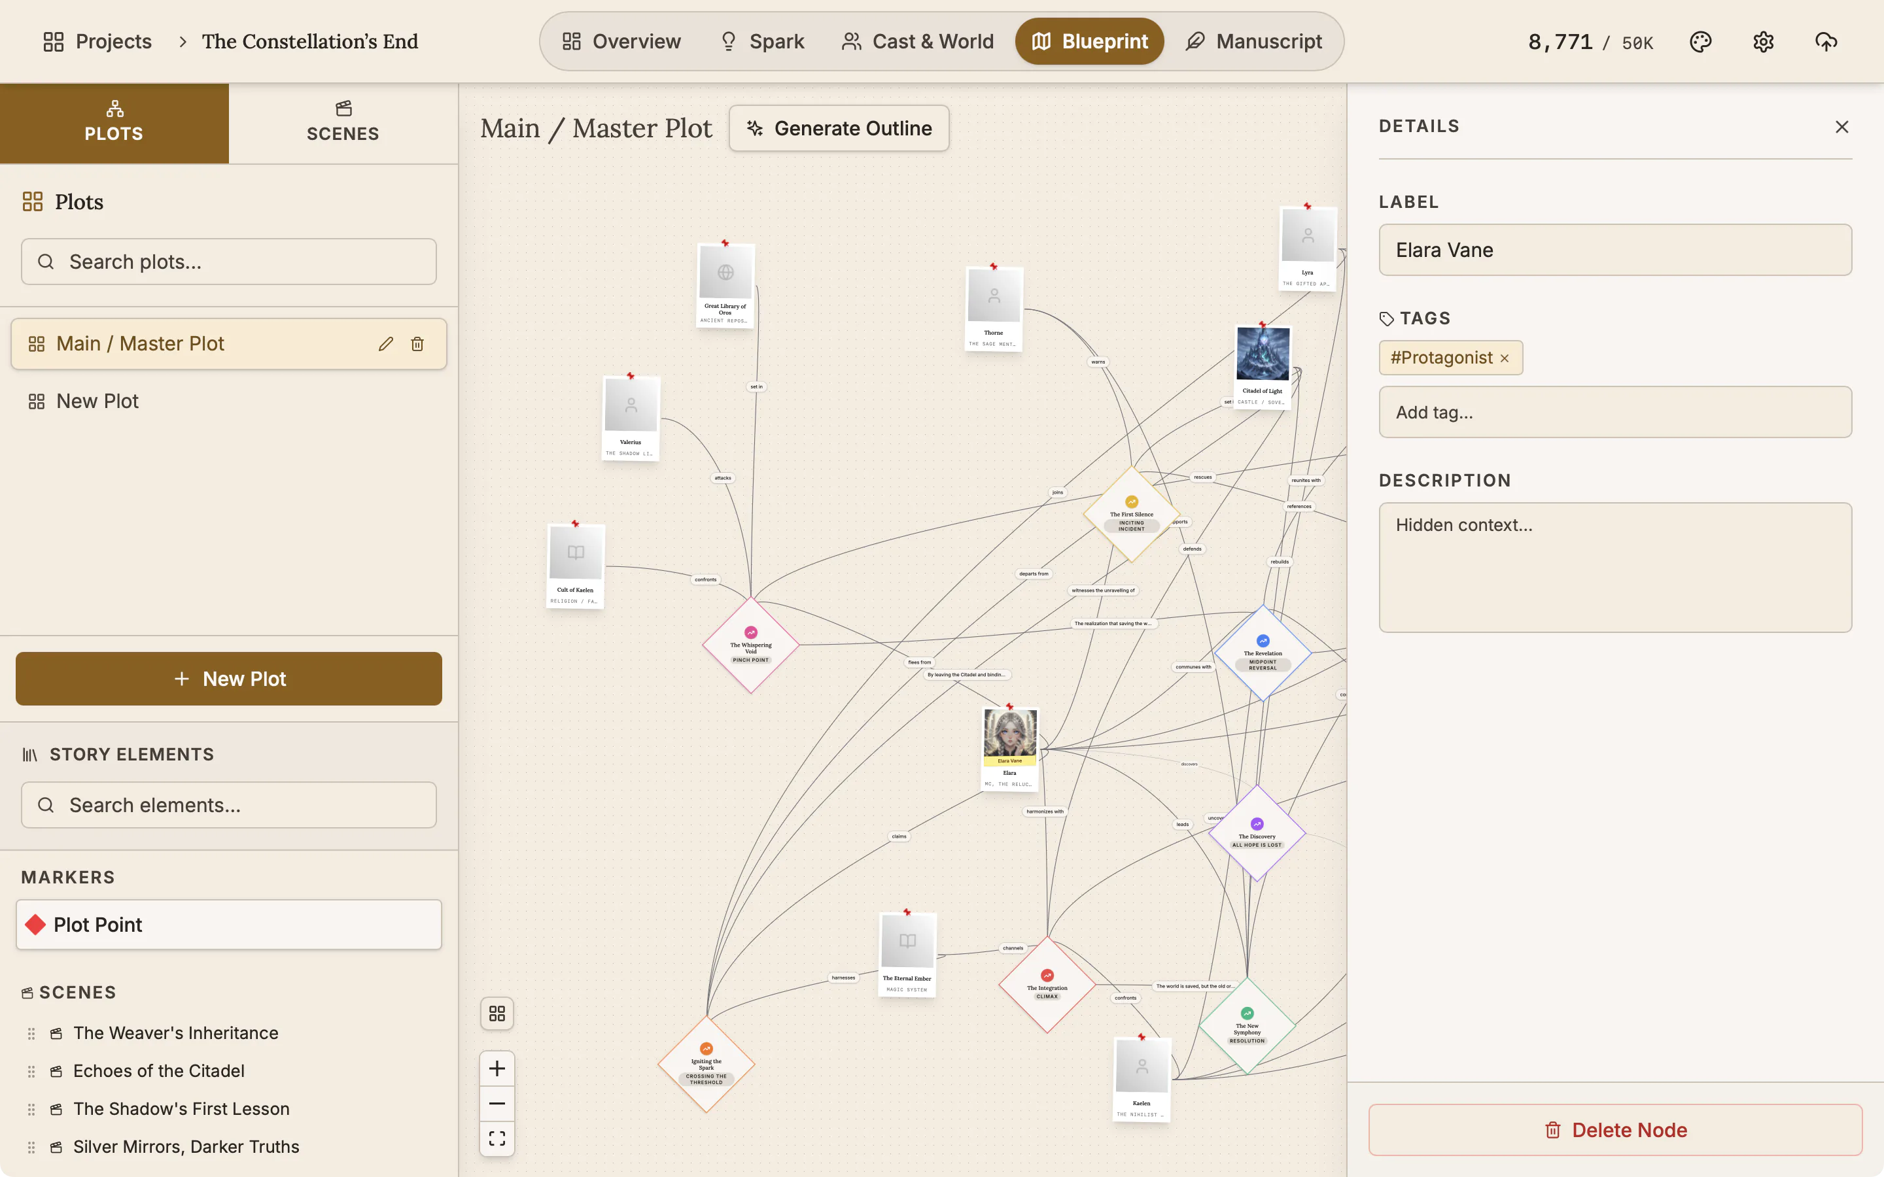The width and height of the screenshot is (1884, 1177).
Task: Delete Main / Master Plot with trash icon
Action: [417, 344]
